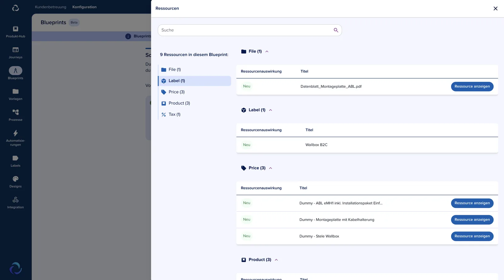Viewport: 504px width, 280px height.
Task: Open the Konfiguration top menu
Action: [84, 7]
